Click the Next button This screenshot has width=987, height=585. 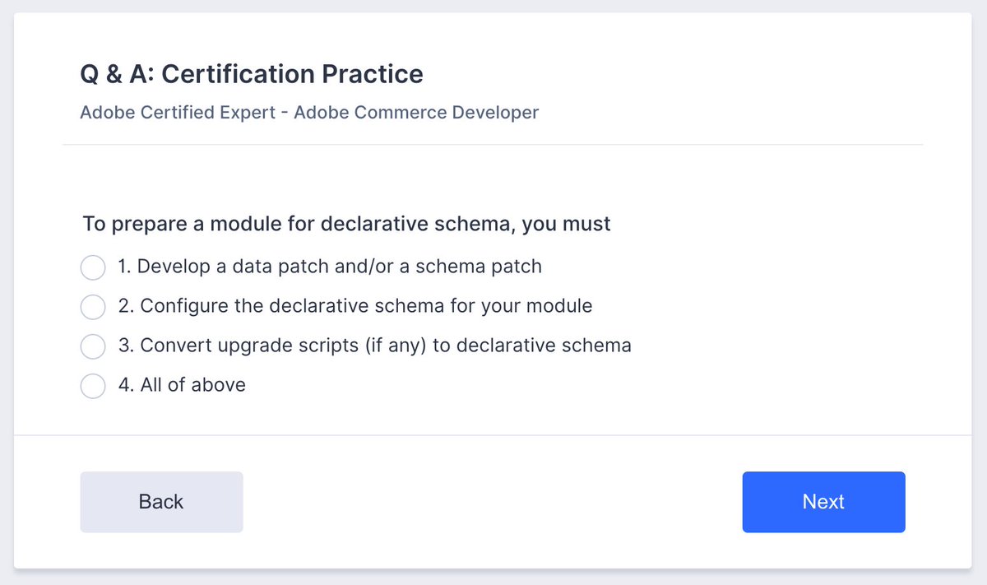[823, 502]
